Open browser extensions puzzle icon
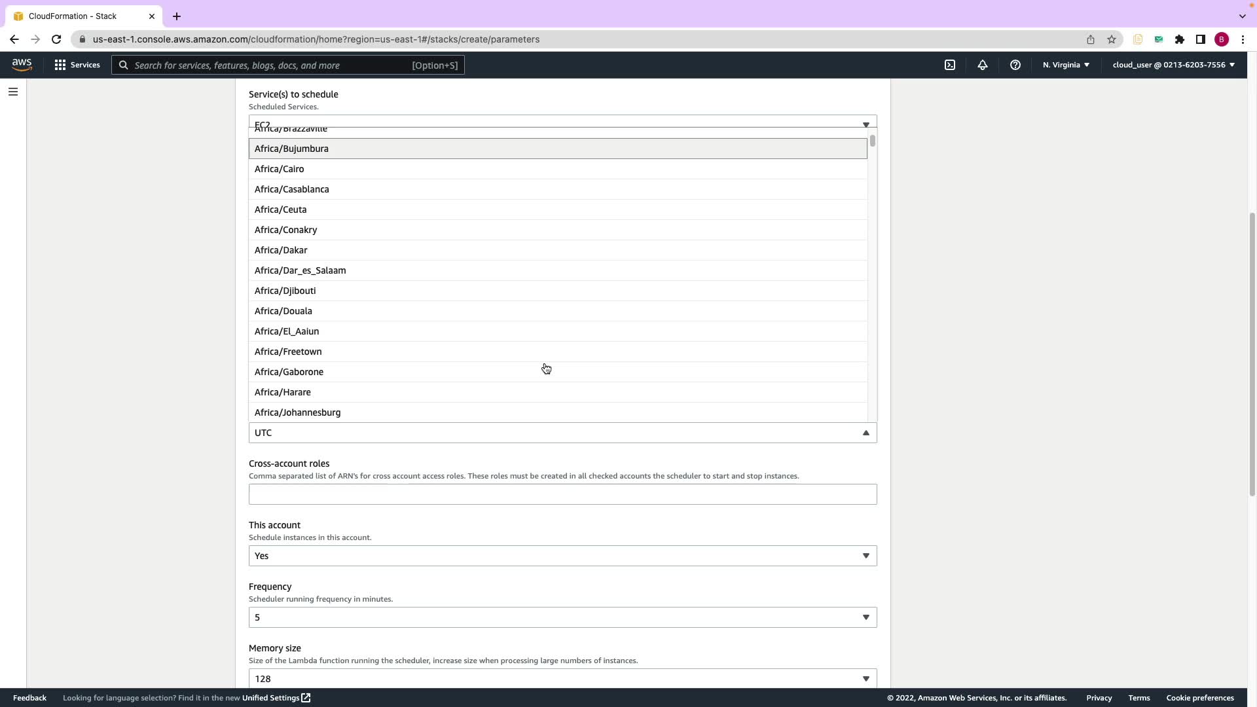Viewport: 1257px width, 707px height. pyautogui.click(x=1179, y=39)
